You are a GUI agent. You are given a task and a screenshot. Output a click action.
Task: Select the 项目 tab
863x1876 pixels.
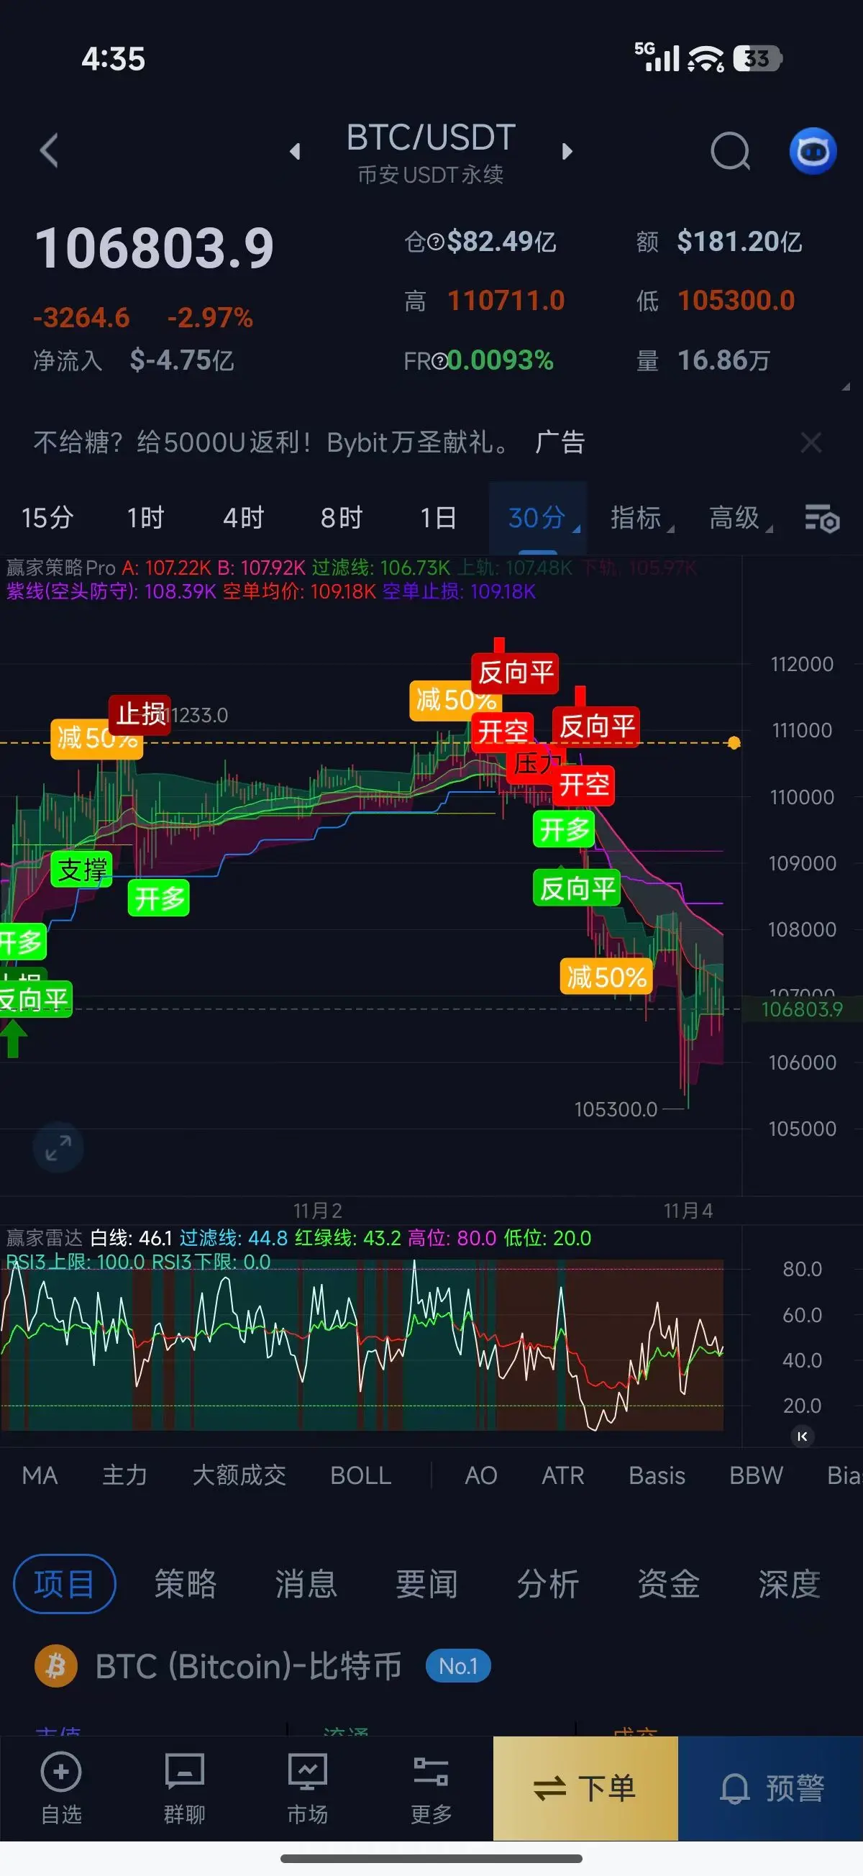tap(64, 1584)
